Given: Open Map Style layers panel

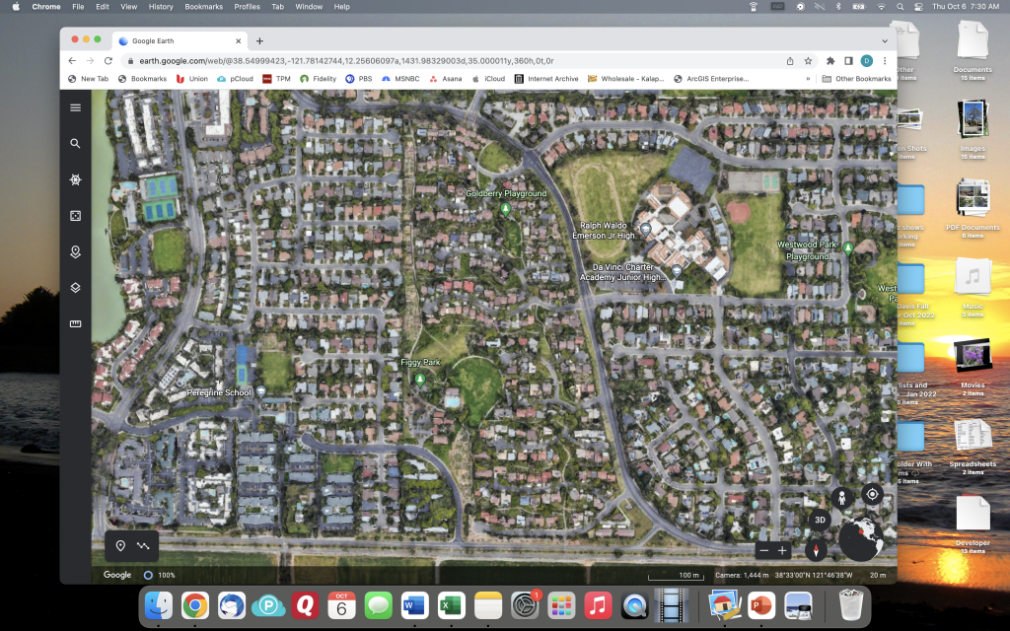Looking at the screenshot, I should coord(75,288).
